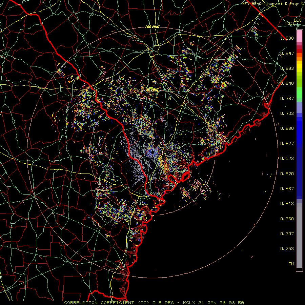Select the 0.413 legend value
The image size is (305, 305).
[287, 204]
